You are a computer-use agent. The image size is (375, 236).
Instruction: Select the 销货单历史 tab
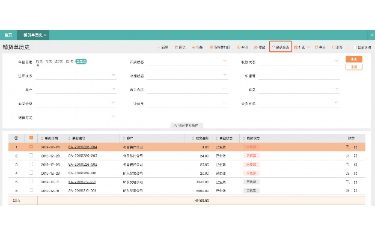[33, 35]
